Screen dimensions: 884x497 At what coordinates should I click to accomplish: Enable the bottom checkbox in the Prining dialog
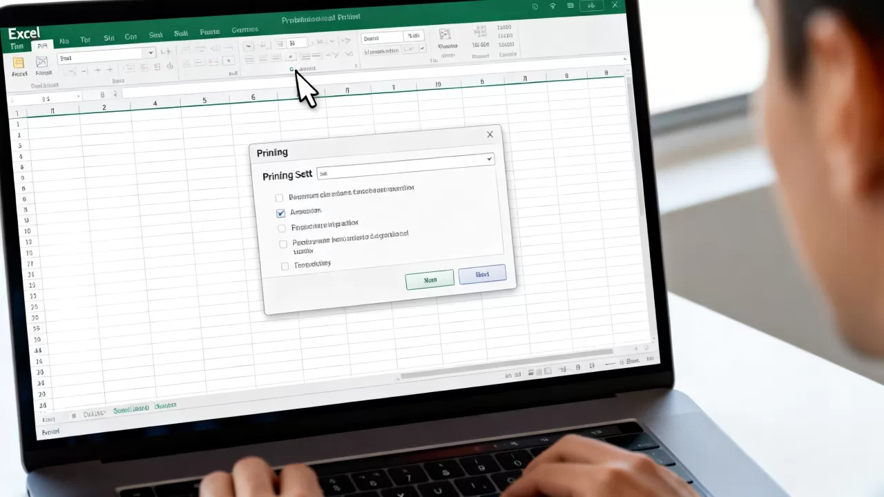[285, 266]
